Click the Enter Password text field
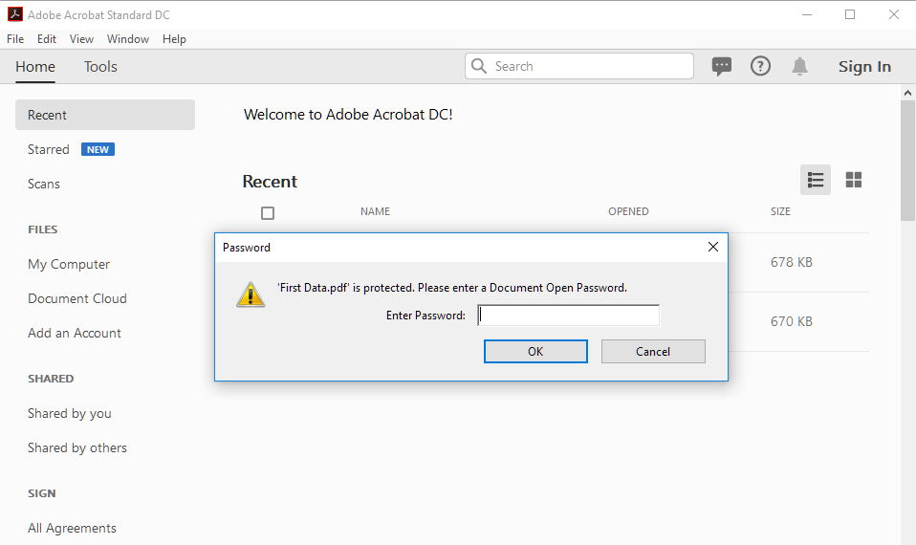 (569, 316)
